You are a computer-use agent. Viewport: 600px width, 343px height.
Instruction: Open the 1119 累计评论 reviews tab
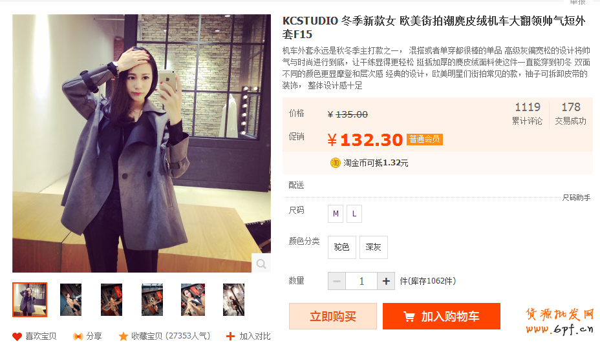(x=528, y=114)
